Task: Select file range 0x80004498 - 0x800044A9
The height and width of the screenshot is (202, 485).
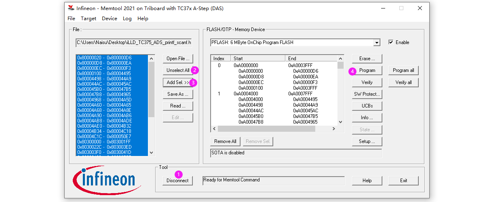Action: point(112,79)
